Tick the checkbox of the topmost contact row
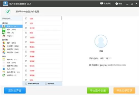Image resolution: width=139 pixels, height=97 pixels. click(26, 18)
